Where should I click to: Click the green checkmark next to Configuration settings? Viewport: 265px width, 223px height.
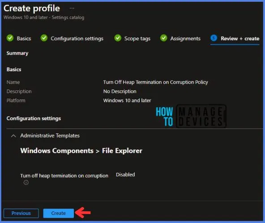click(x=44, y=38)
